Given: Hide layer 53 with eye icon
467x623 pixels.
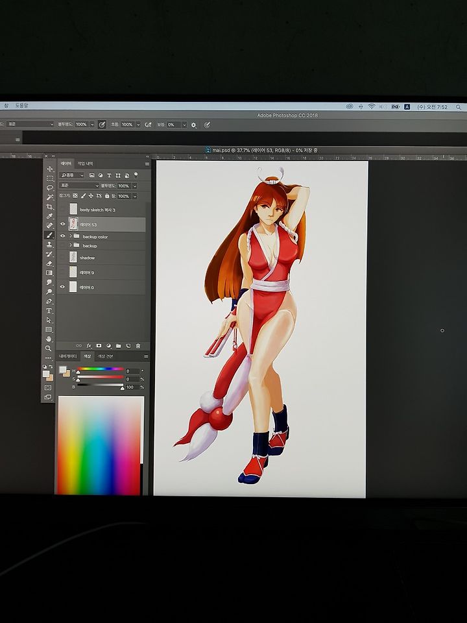Looking at the screenshot, I should (x=63, y=224).
